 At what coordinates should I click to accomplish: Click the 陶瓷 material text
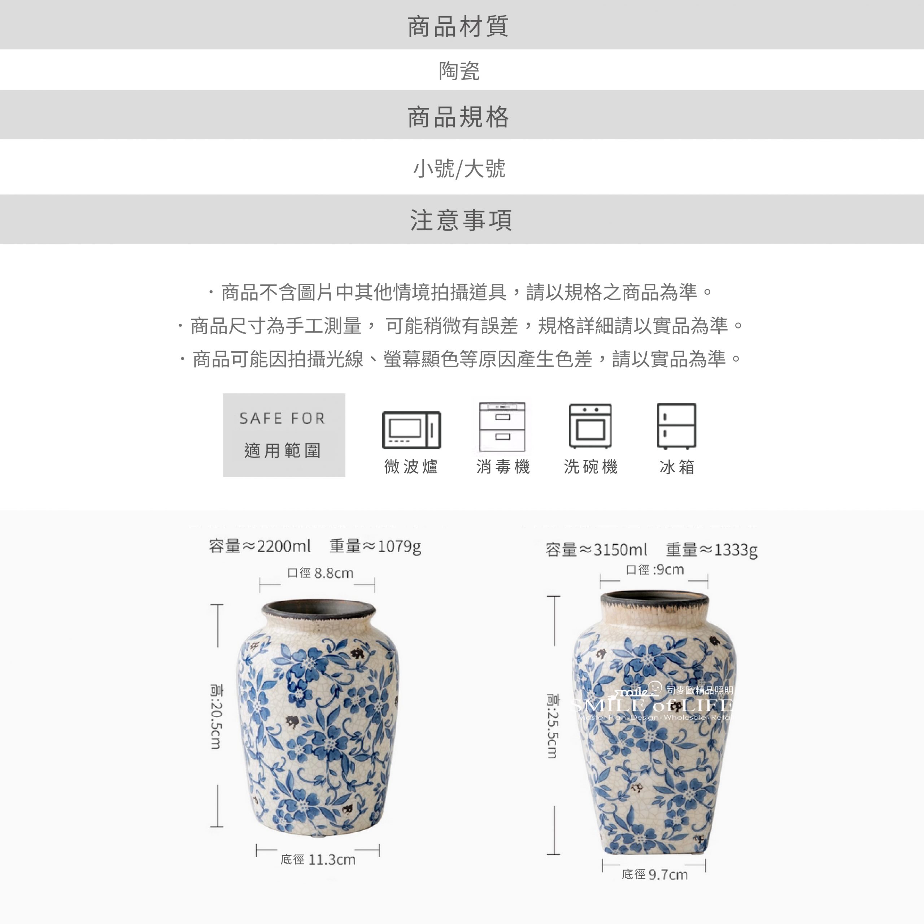tap(459, 71)
